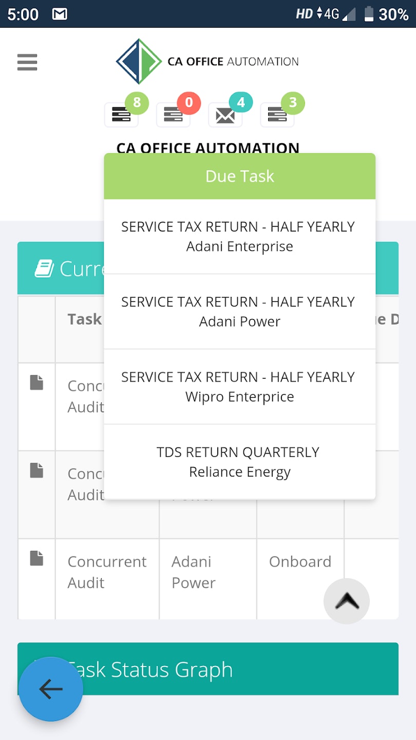The width and height of the screenshot is (416, 740).
Task: Open pending list with badge 3
Action: point(277,114)
